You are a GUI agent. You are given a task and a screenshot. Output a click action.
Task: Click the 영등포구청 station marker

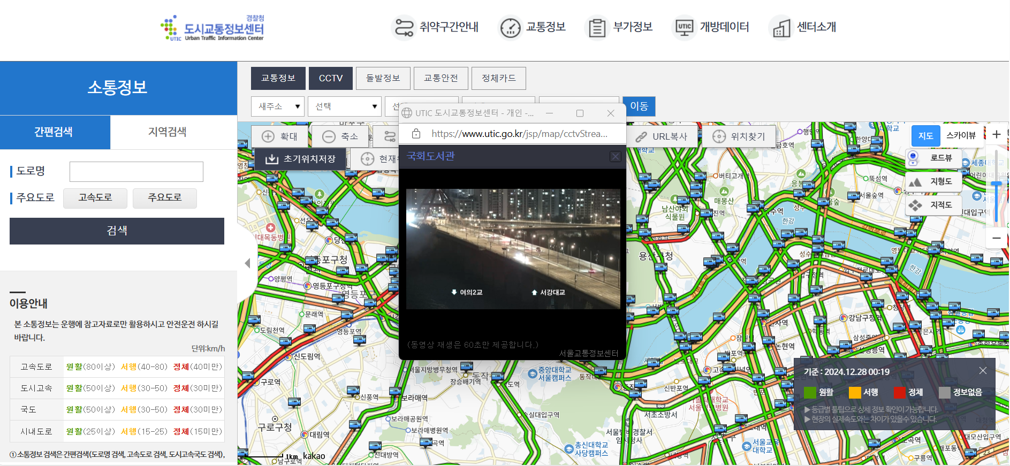(x=308, y=286)
